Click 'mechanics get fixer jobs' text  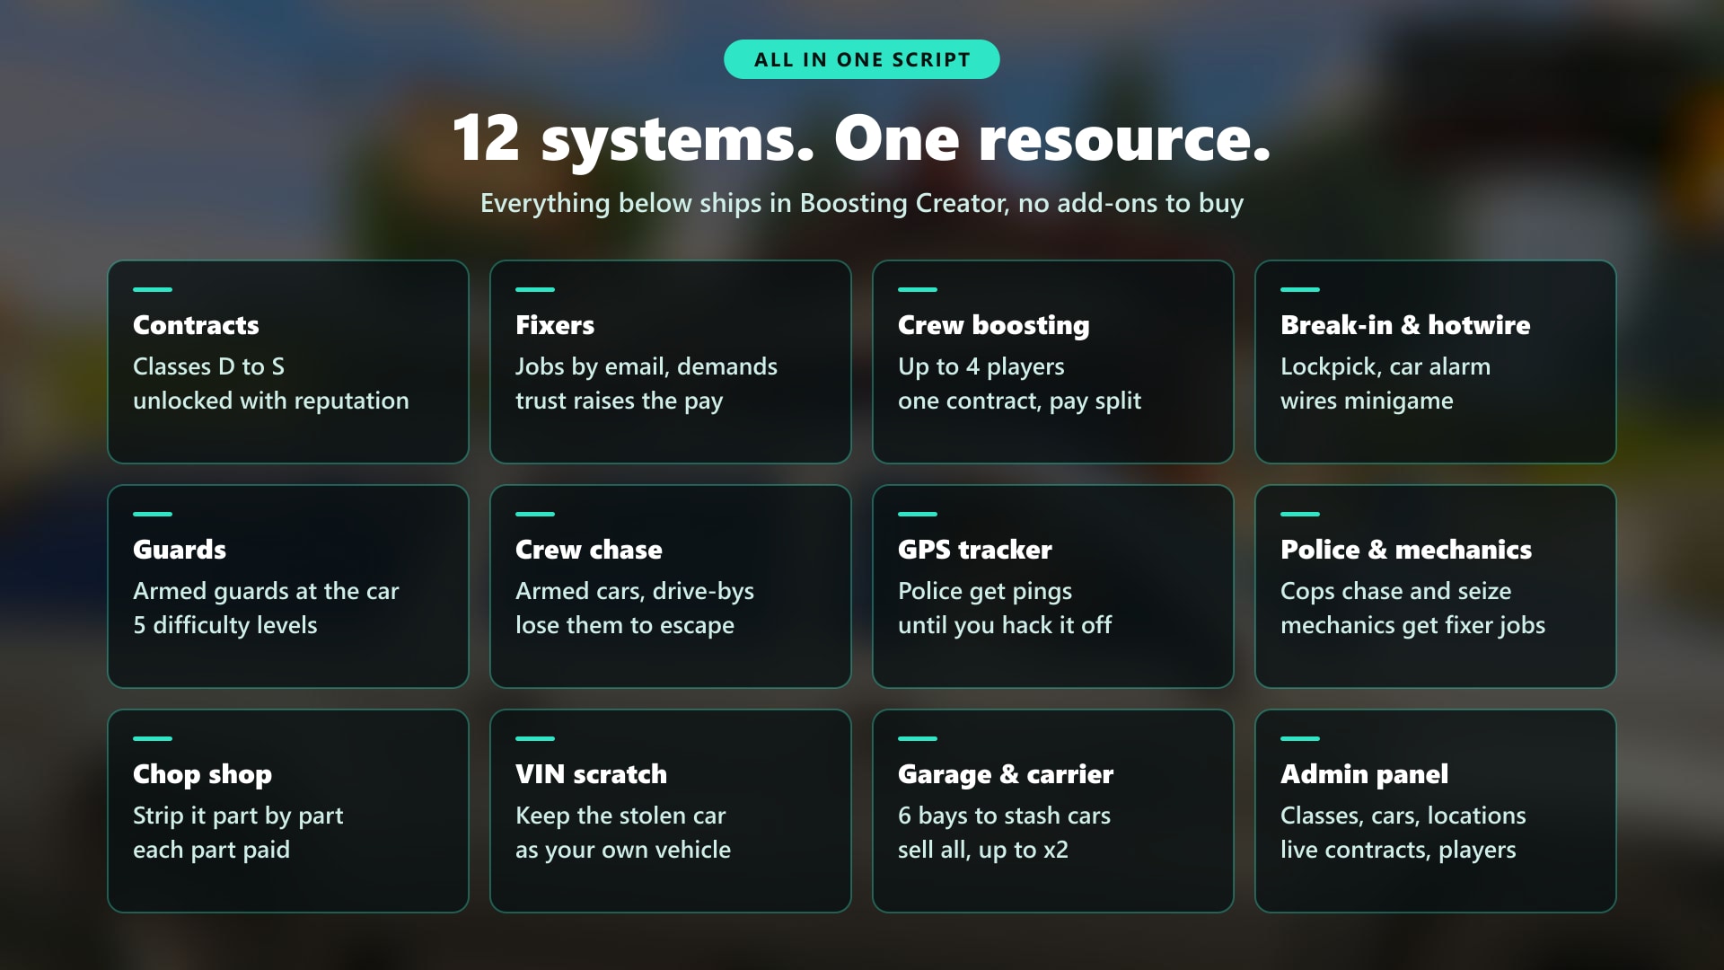[1413, 625]
